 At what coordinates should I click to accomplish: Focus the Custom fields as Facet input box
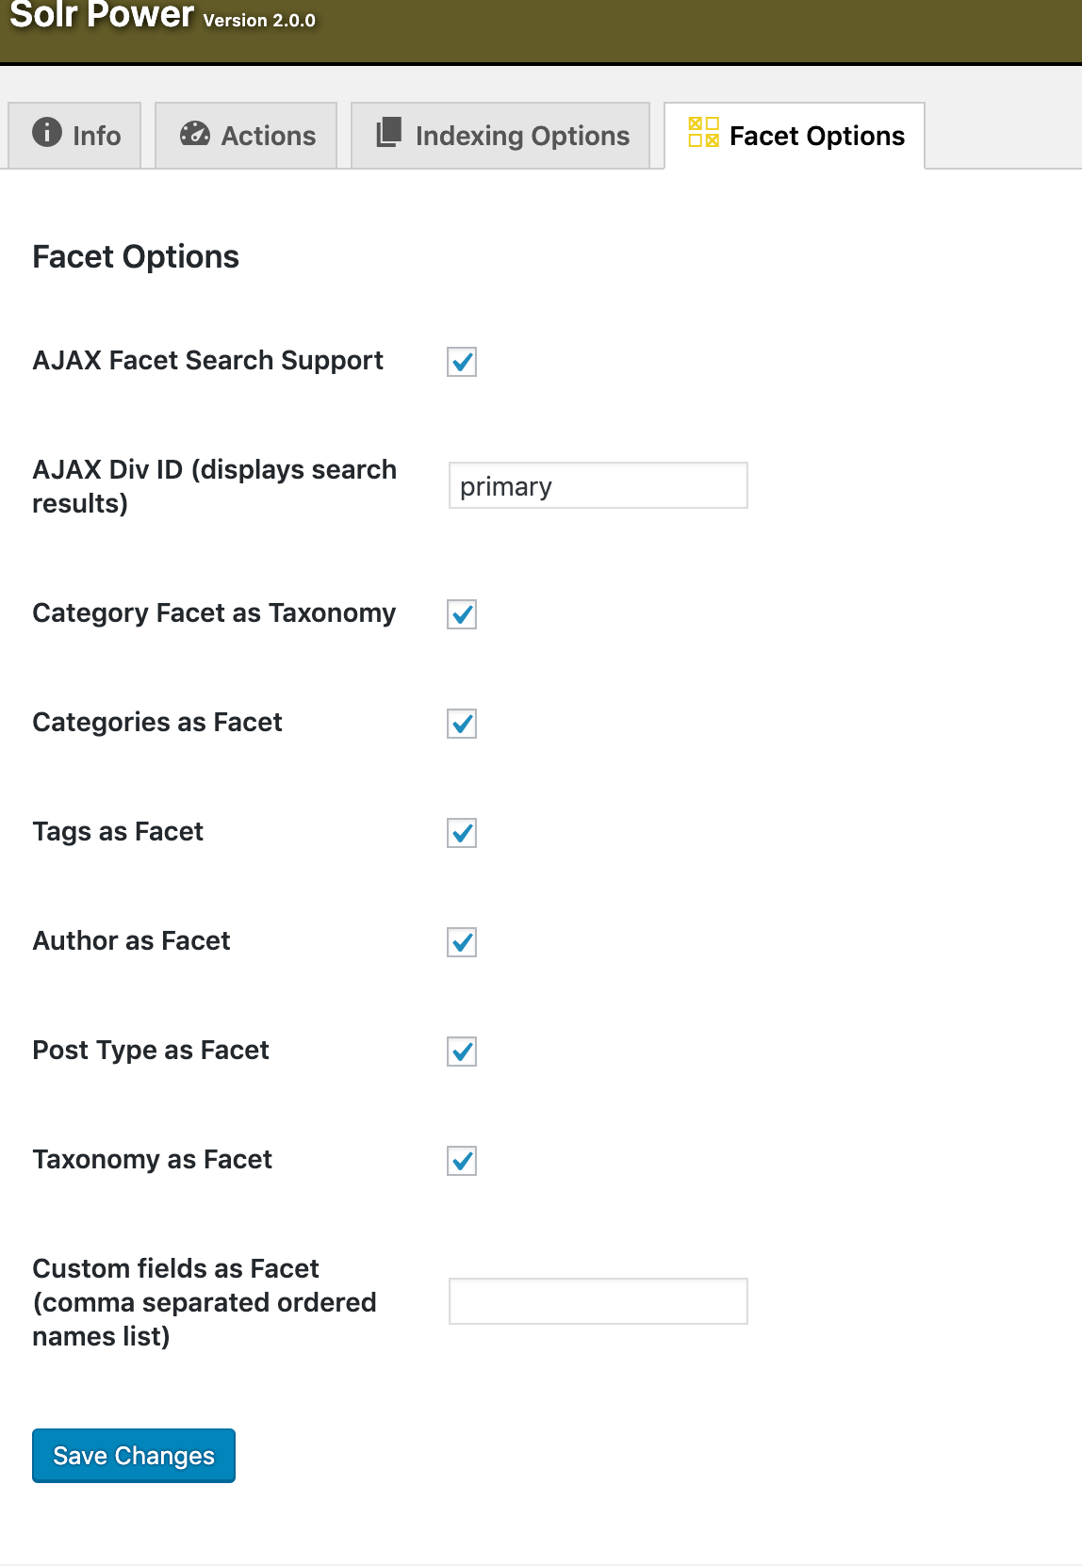(598, 1300)
